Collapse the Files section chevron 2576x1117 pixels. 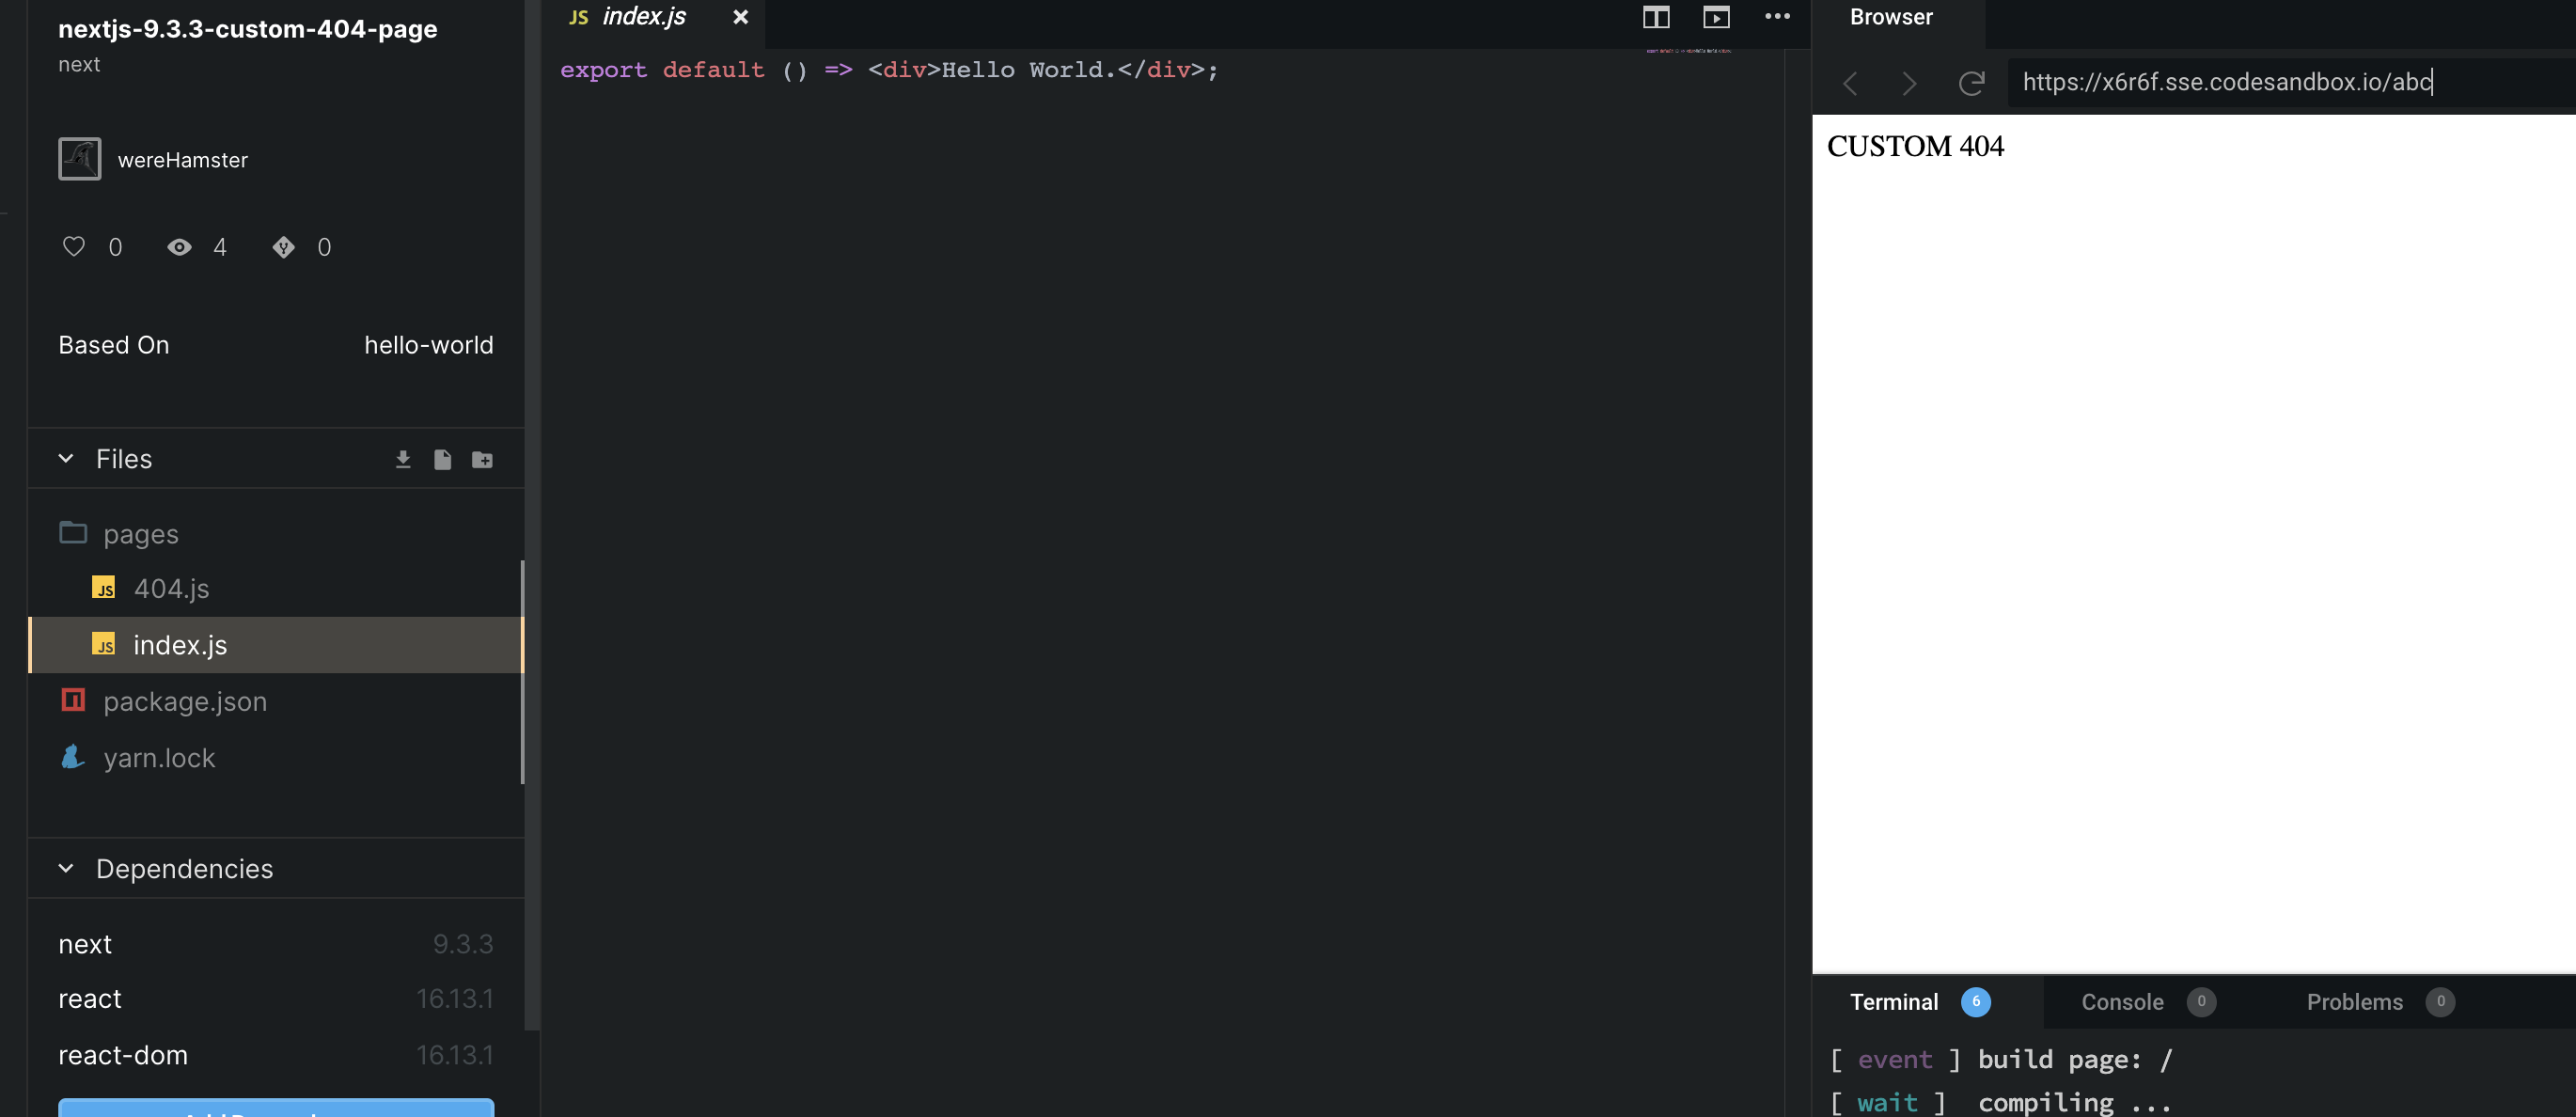tap(66, 458)
